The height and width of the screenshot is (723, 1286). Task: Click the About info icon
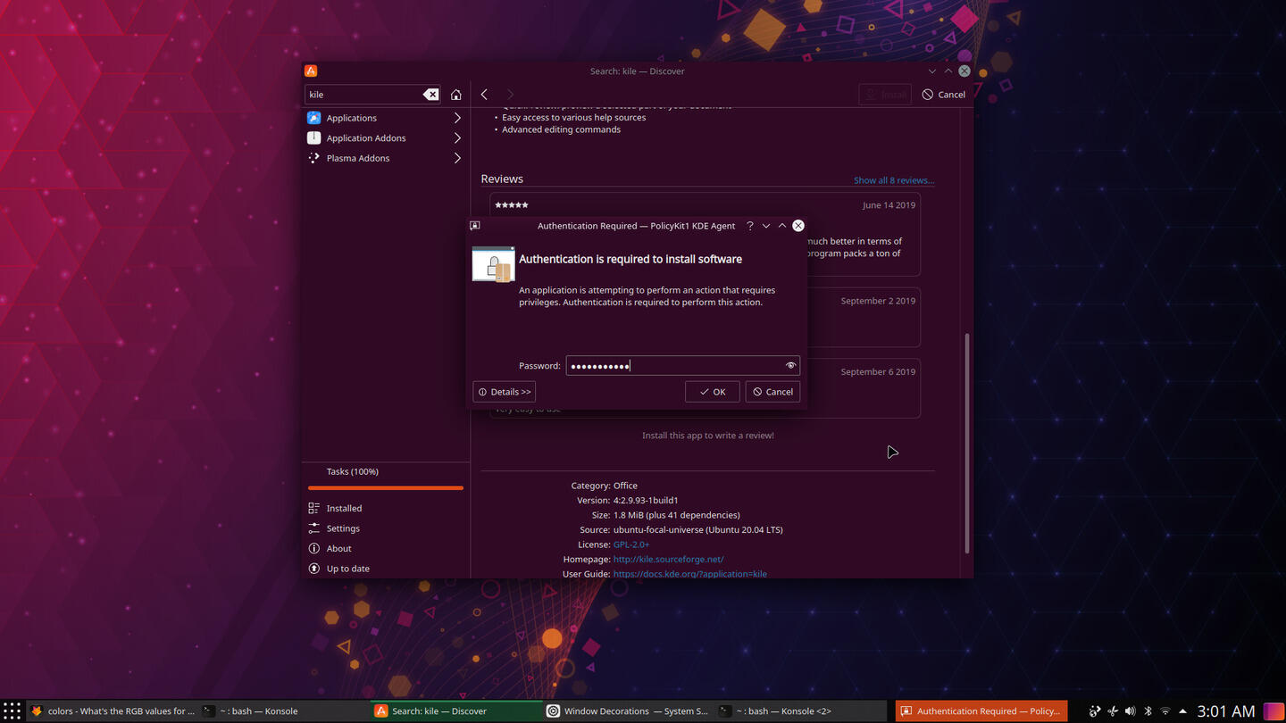click(x=314, y=548)
